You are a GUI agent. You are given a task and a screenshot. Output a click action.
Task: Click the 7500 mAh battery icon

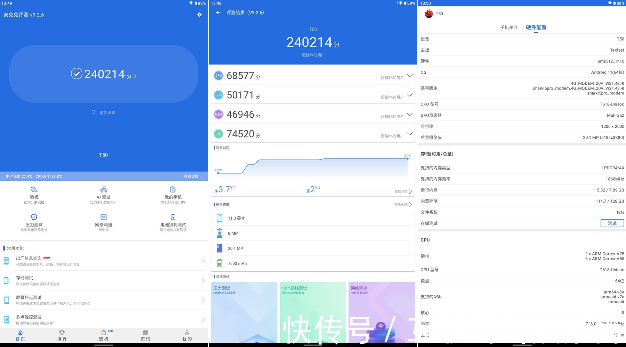[219, 263]
